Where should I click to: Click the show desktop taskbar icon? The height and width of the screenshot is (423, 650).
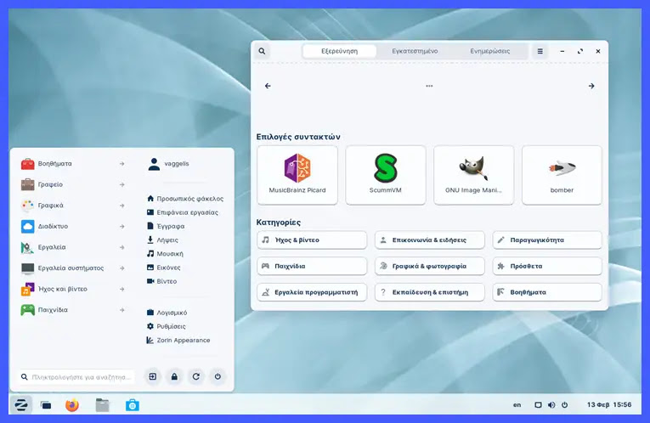click(x=46, y=405)
